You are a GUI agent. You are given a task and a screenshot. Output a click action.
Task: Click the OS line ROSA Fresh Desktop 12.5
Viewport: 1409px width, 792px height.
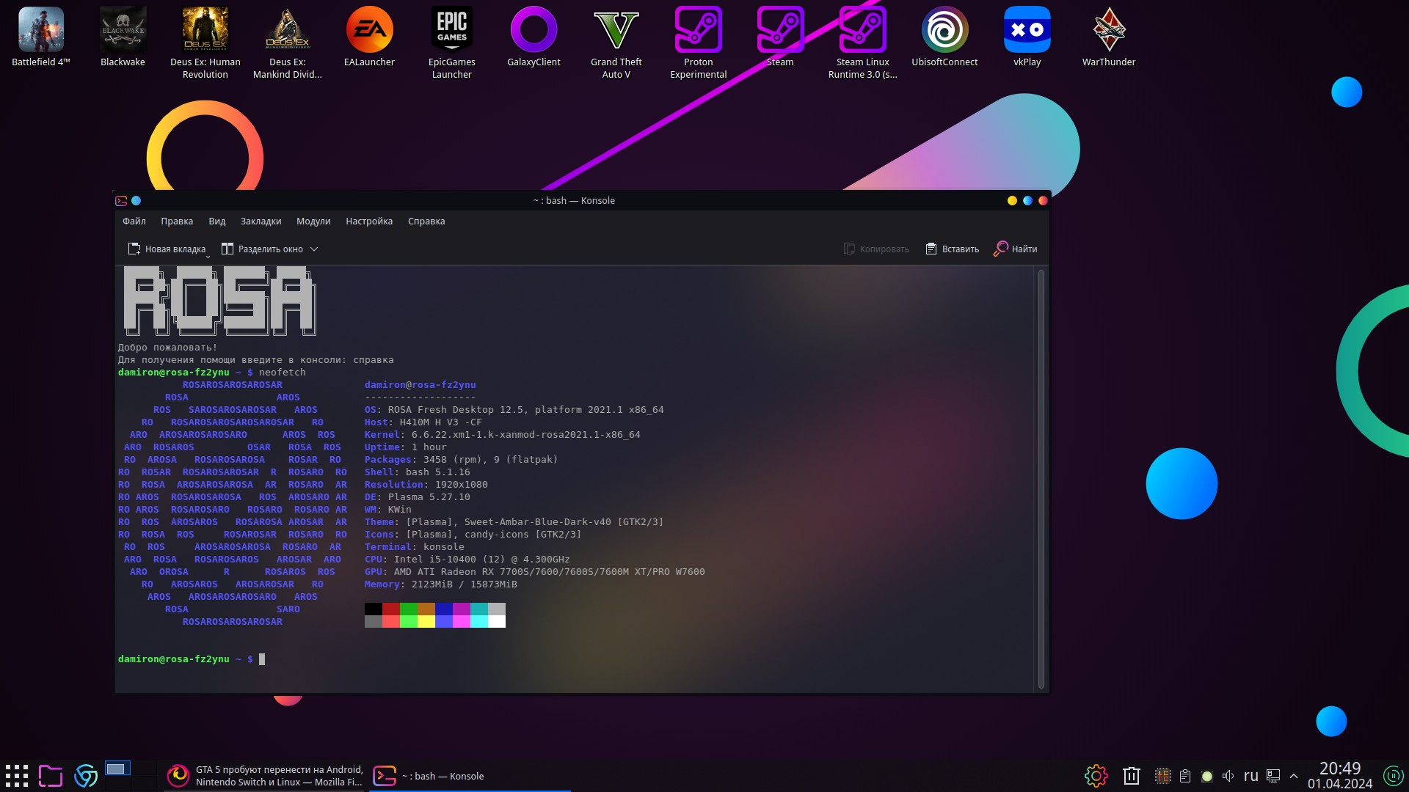[x=514, y=410]
